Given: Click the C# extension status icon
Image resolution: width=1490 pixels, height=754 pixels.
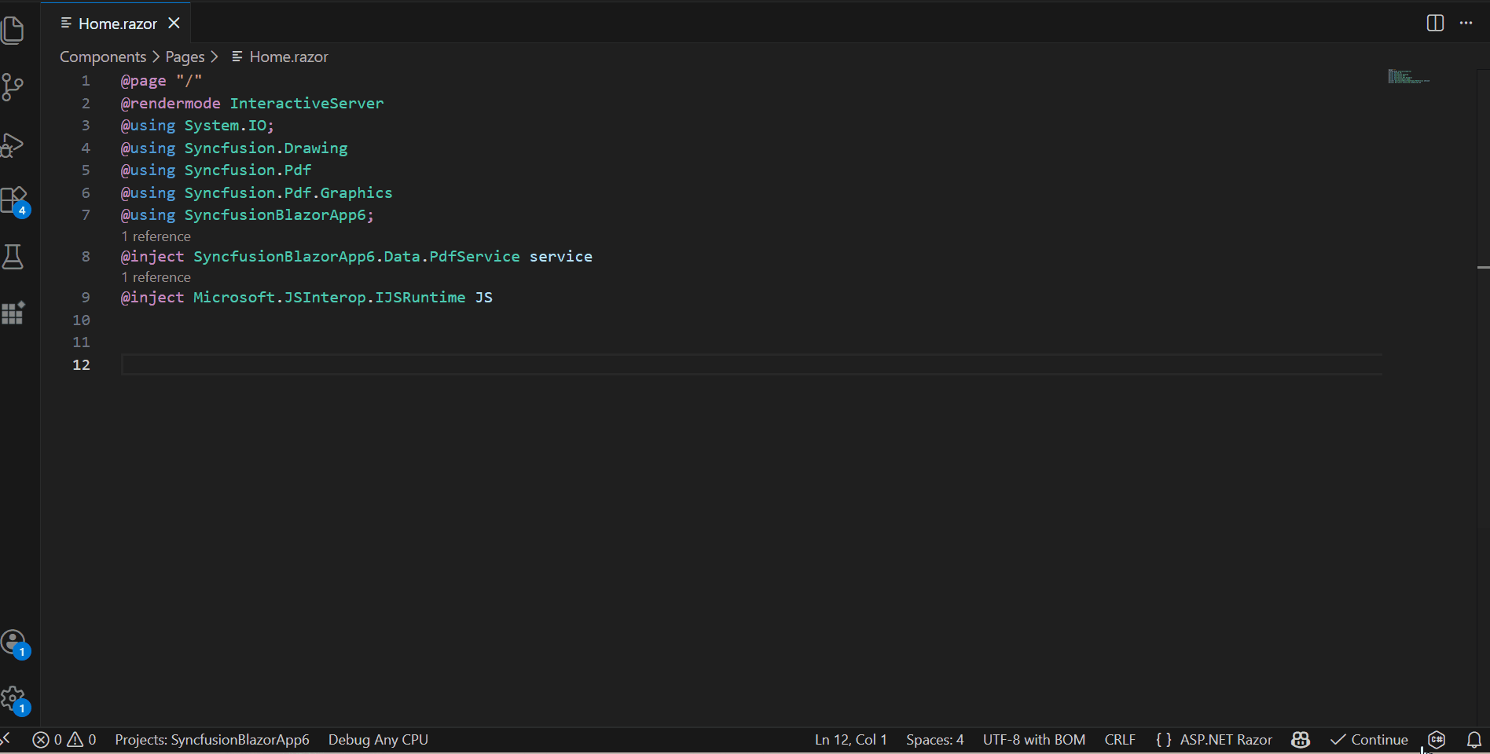Looking at the screenshot, I should click(1437, 739).
